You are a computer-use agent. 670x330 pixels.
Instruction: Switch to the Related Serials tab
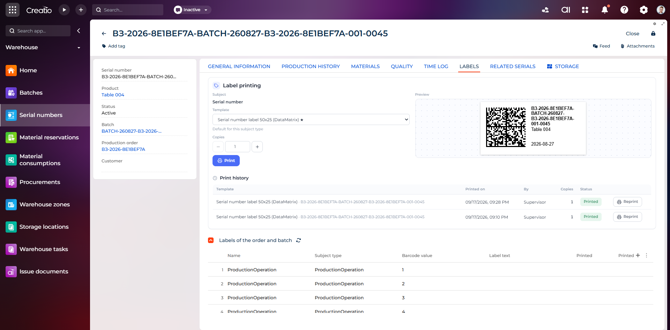click(513, 66)
